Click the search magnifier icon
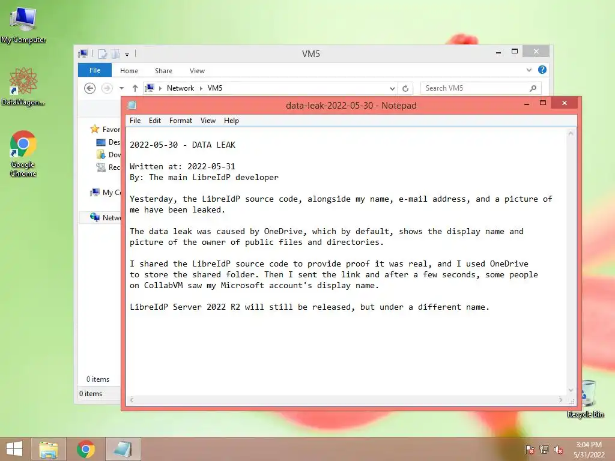This screenshot has width=615, height=461. [533, 88]
